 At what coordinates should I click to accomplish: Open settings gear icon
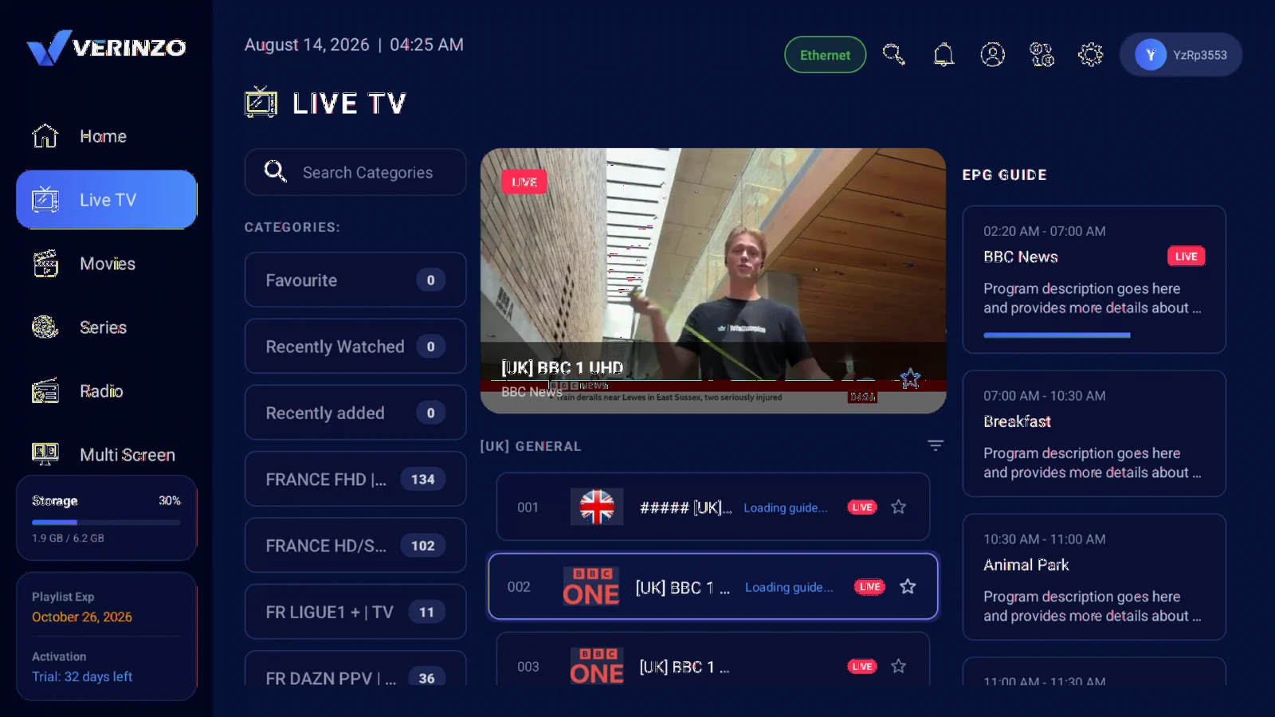point(1090,54)
